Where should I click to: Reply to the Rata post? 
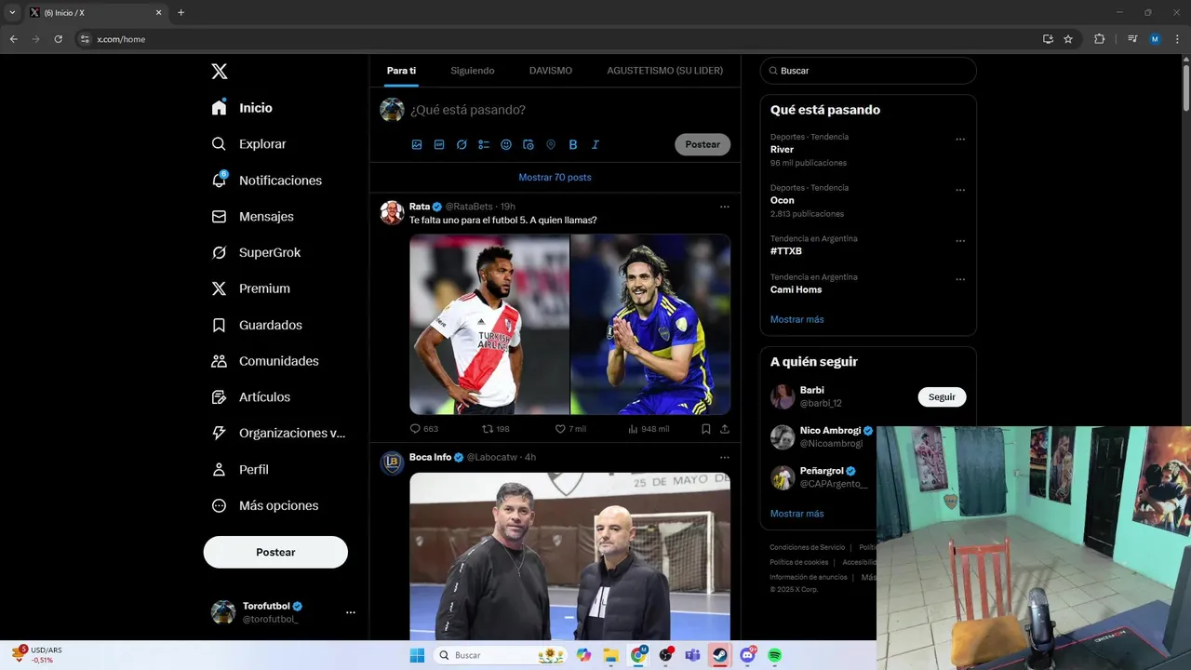[x=423, y=429]
